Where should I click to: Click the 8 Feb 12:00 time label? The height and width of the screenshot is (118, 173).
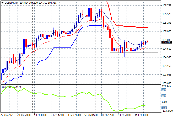click(x=108, y=115)
